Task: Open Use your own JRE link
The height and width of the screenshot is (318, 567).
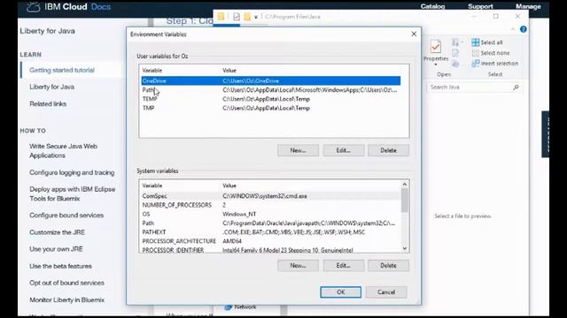Action: 56,249
